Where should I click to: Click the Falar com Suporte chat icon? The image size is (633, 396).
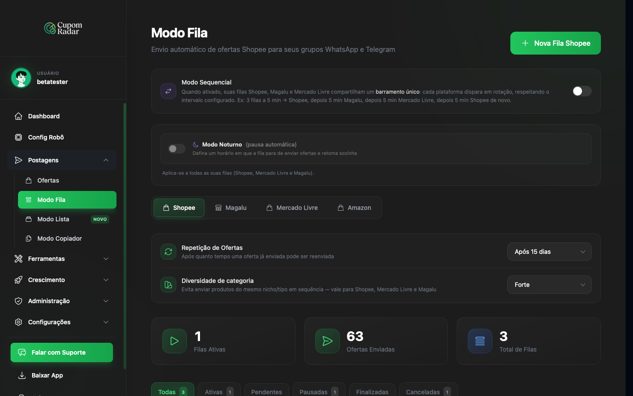[22, 352]
